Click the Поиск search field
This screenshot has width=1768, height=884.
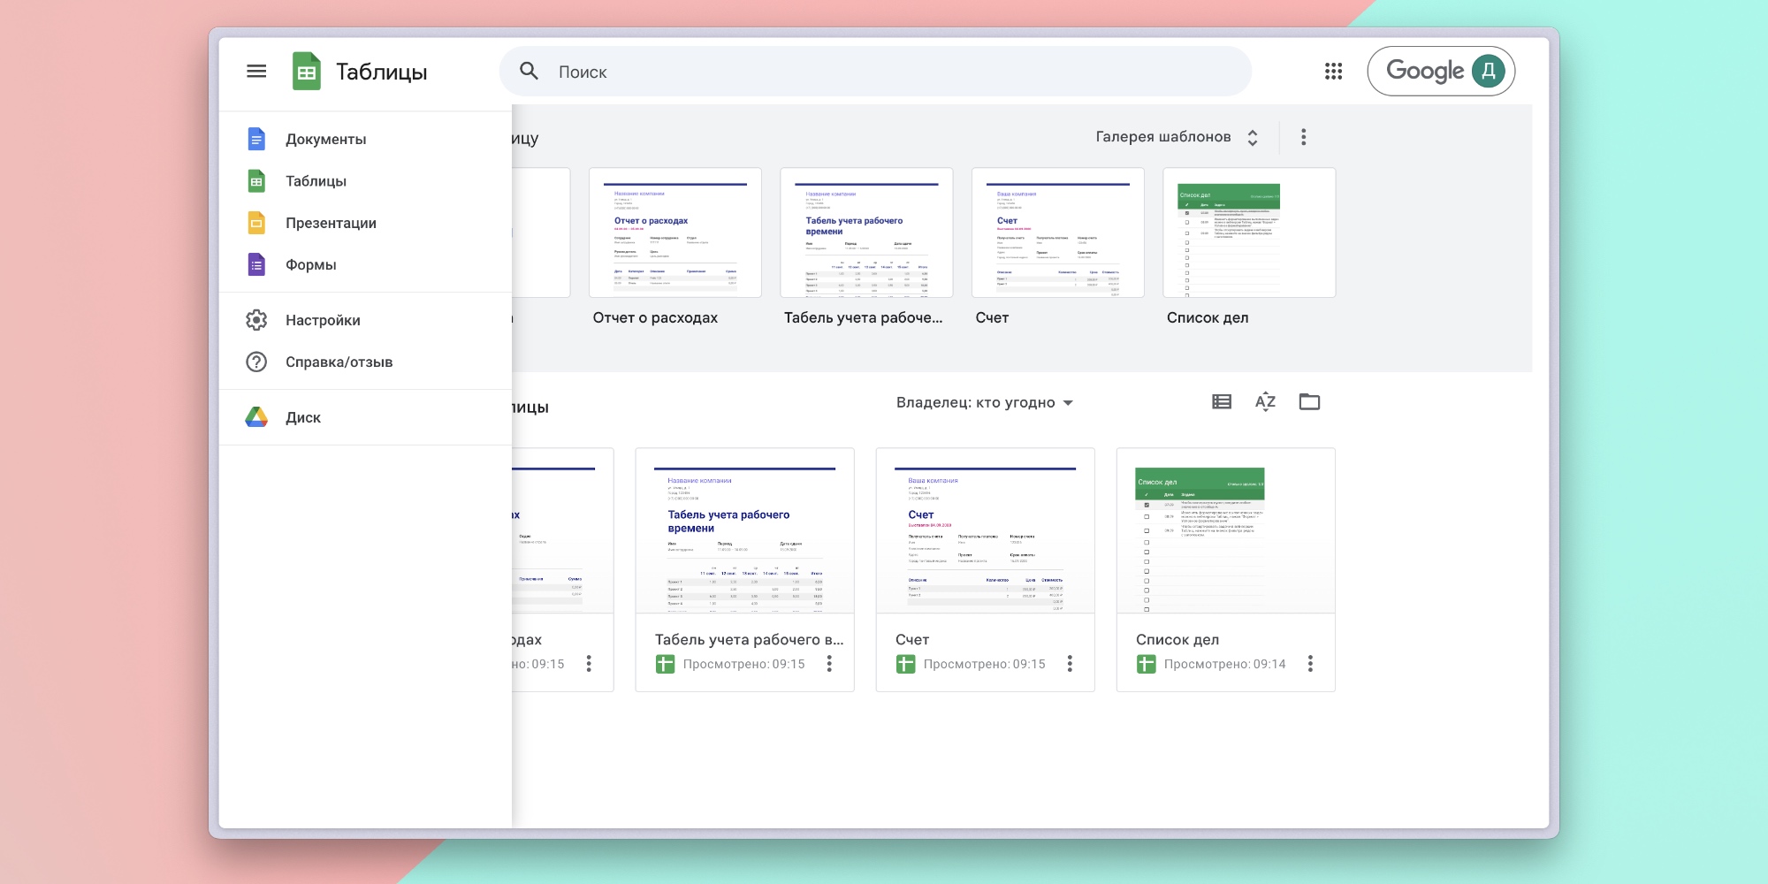(x=875, y=72)
